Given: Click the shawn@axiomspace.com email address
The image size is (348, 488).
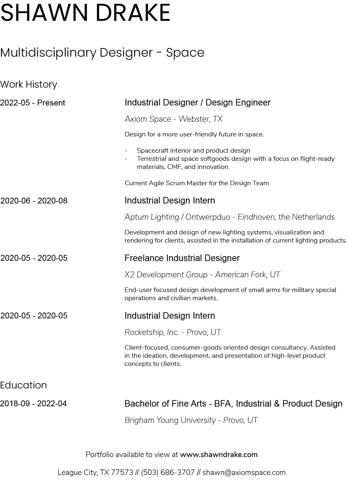Looking at the screenshot, I should (244, 472).
